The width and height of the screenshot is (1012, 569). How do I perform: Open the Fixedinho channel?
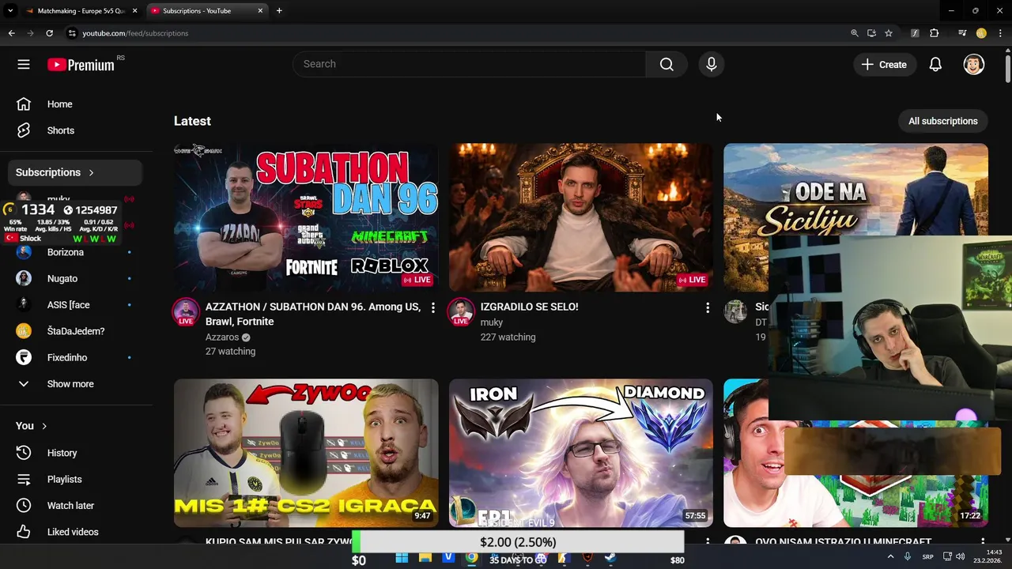coord(77,357)
